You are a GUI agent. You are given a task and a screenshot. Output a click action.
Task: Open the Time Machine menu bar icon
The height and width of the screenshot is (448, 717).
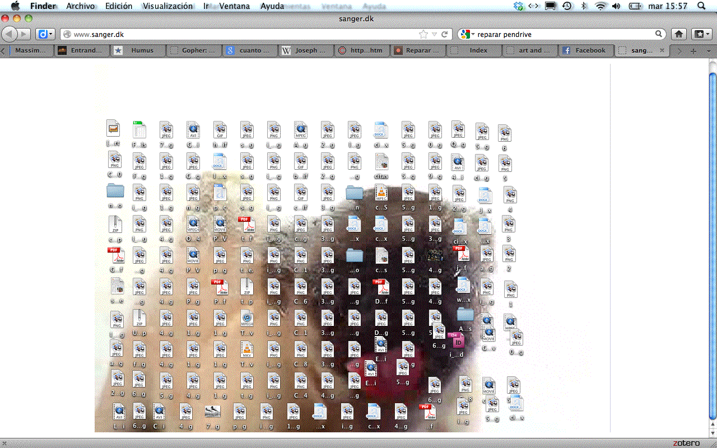point(567,6)
